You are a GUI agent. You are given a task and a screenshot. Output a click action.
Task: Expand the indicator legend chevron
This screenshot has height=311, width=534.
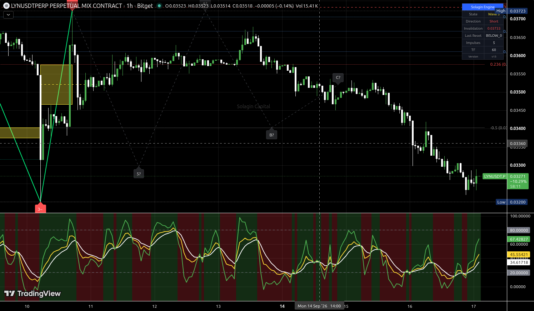[8, 15]
